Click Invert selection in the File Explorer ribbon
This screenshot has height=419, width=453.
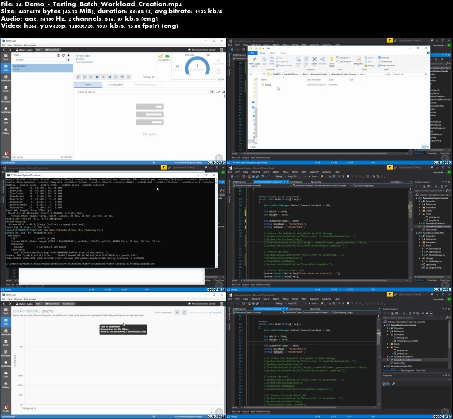click(x=386, y=65)
